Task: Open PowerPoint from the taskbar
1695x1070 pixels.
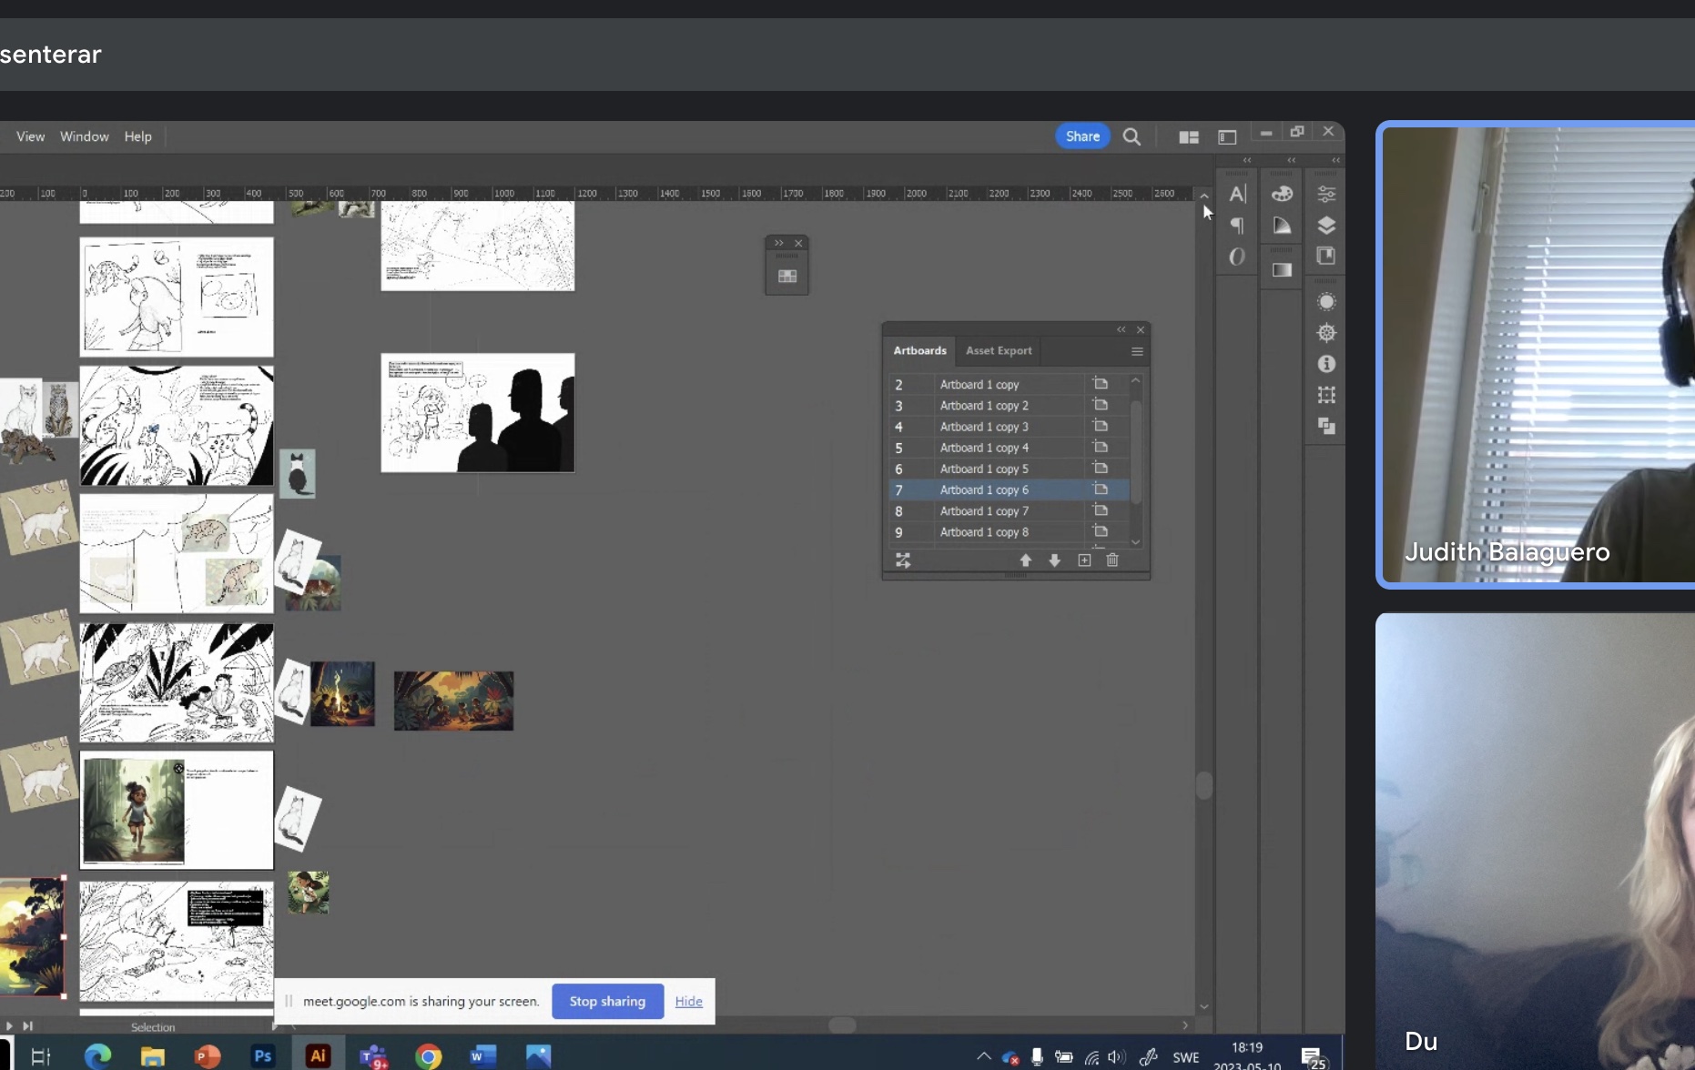Action: coord(208,1055)
